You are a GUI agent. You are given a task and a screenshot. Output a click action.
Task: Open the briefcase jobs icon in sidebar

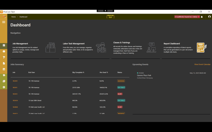click(x=4, y=51)
